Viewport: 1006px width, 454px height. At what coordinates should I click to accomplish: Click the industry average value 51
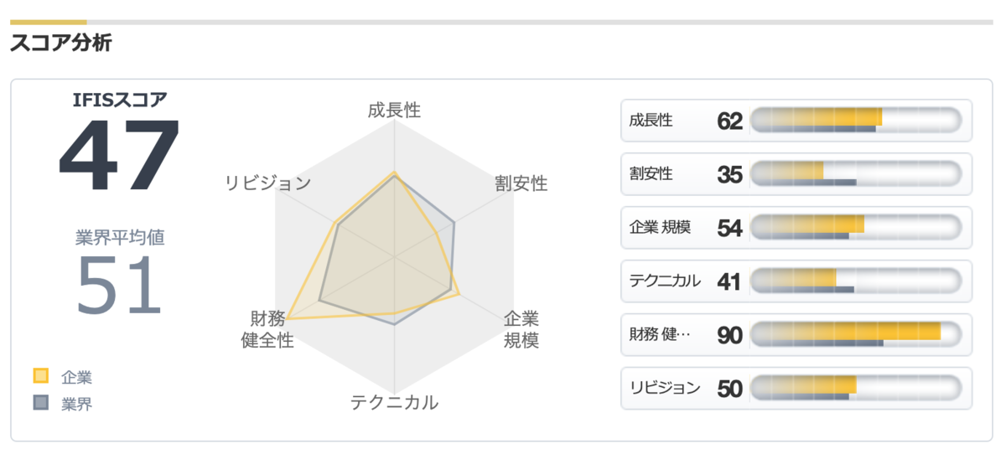click(119, 286)
